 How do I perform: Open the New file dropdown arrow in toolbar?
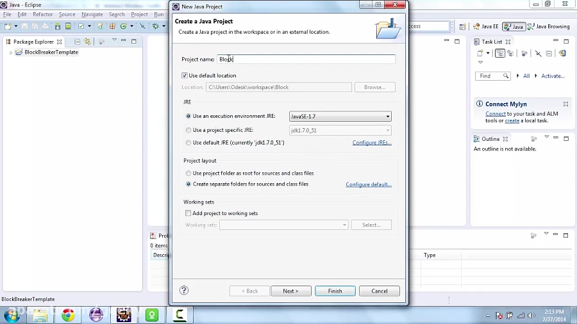(16, 26)
